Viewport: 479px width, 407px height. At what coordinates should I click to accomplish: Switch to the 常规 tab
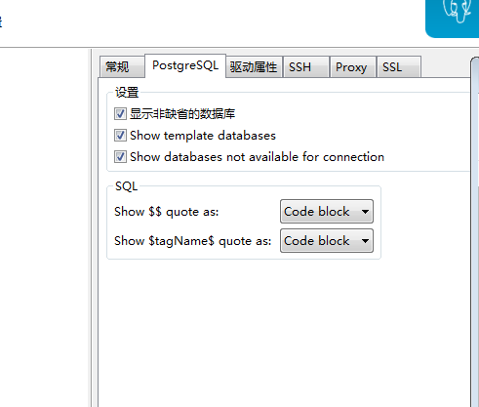[x=122, y=67]
